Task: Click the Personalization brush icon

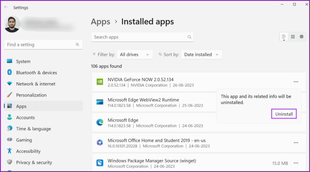Action: pos(9,95)
